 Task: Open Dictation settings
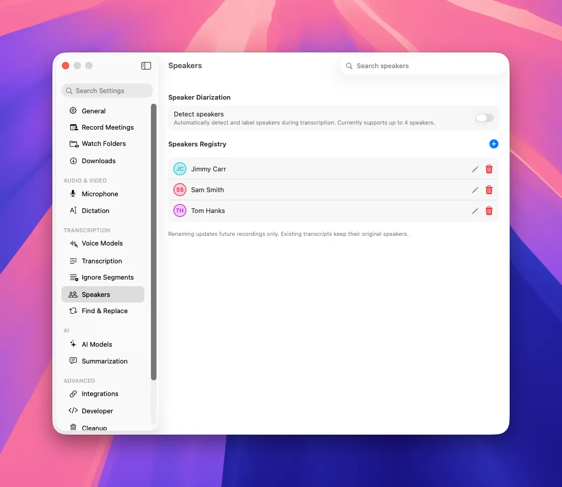click(103, 210)
